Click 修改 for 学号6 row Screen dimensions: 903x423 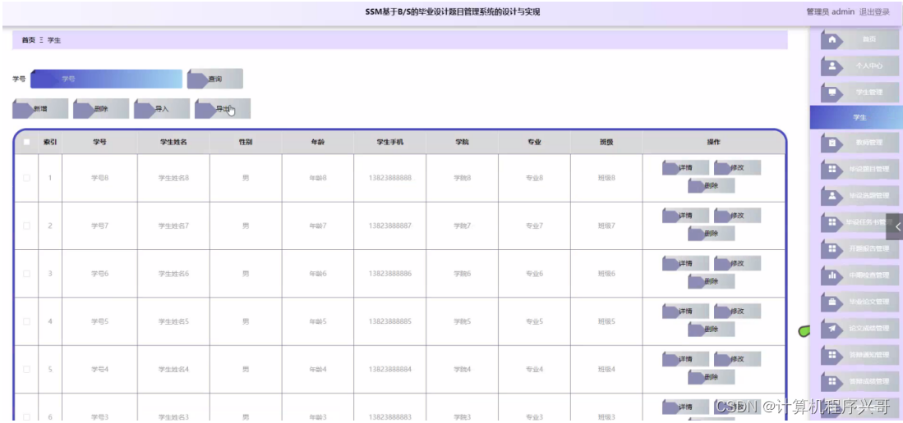point(737,263)
